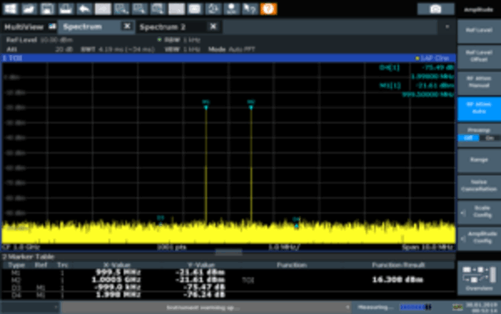This screenshot has height=314, width=501.
Task: Open the tab list dropdown arrow
Action: click(448, 27)
